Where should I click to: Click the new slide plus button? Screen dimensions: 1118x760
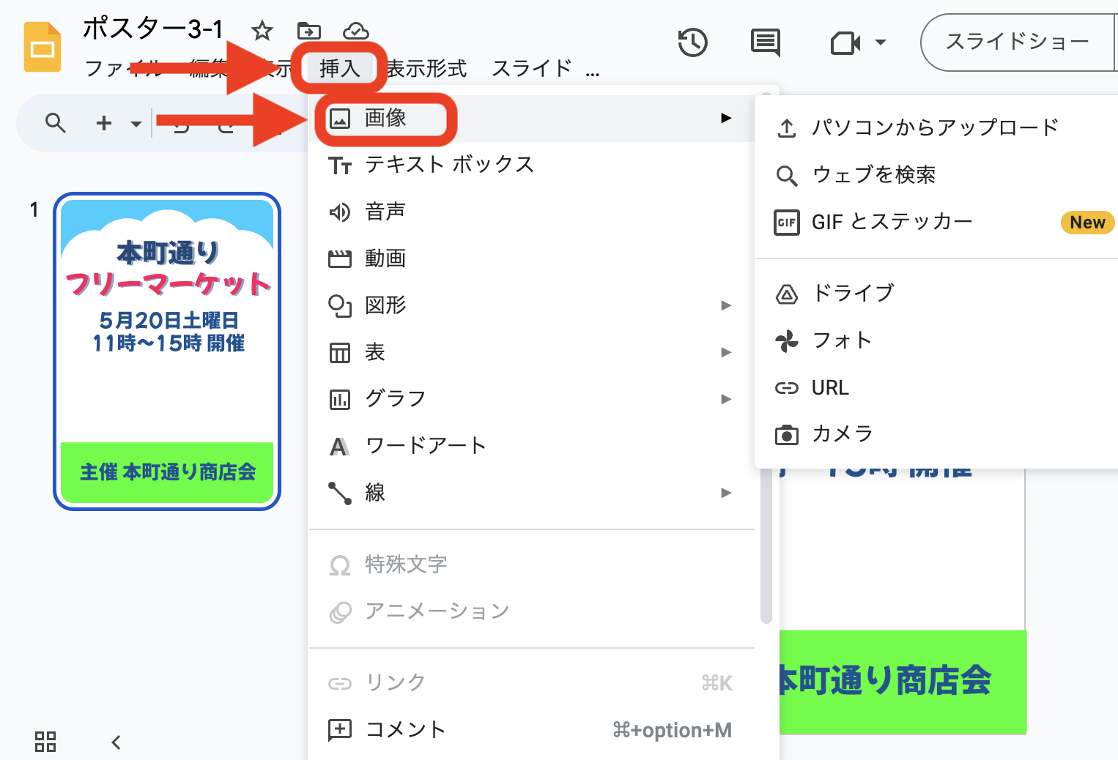pos(104,123)
